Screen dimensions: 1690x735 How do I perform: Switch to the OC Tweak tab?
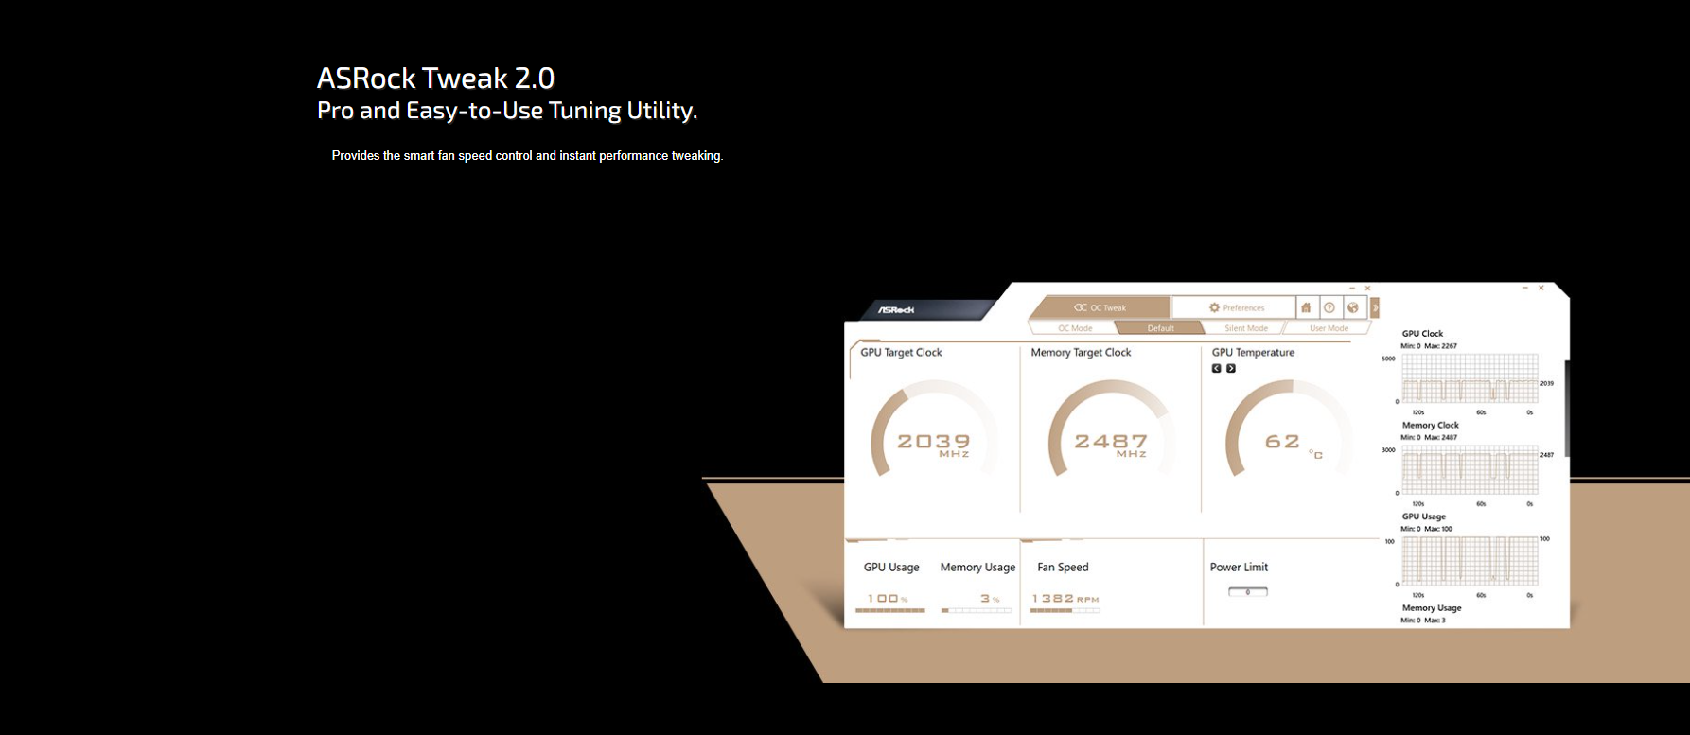(1100, 307)
